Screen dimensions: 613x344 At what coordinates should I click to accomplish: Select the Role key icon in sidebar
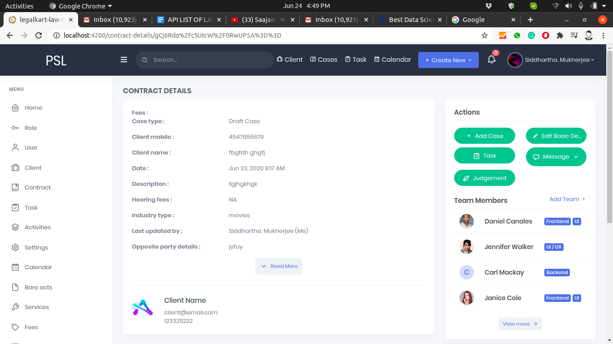coord(15,128)
